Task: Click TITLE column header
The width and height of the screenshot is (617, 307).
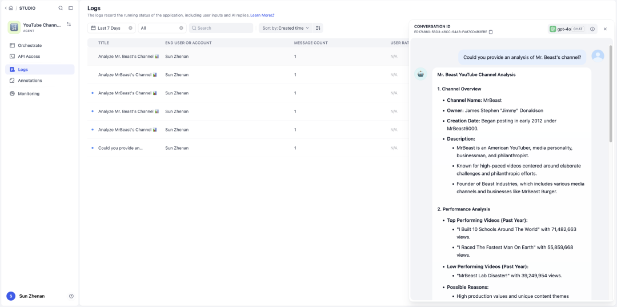Action: (x=103, y=43)
